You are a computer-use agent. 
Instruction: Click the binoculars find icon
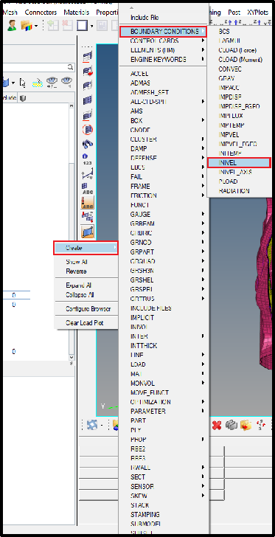tap(88, 144)
